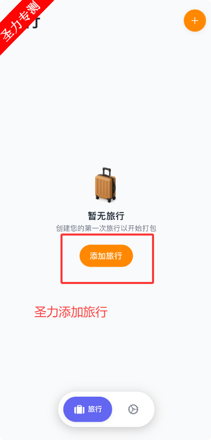Image resolution: width=211 pixels, height=440 pixels.
Task: Click the handle of the luggage illustration
Action: 106,172
